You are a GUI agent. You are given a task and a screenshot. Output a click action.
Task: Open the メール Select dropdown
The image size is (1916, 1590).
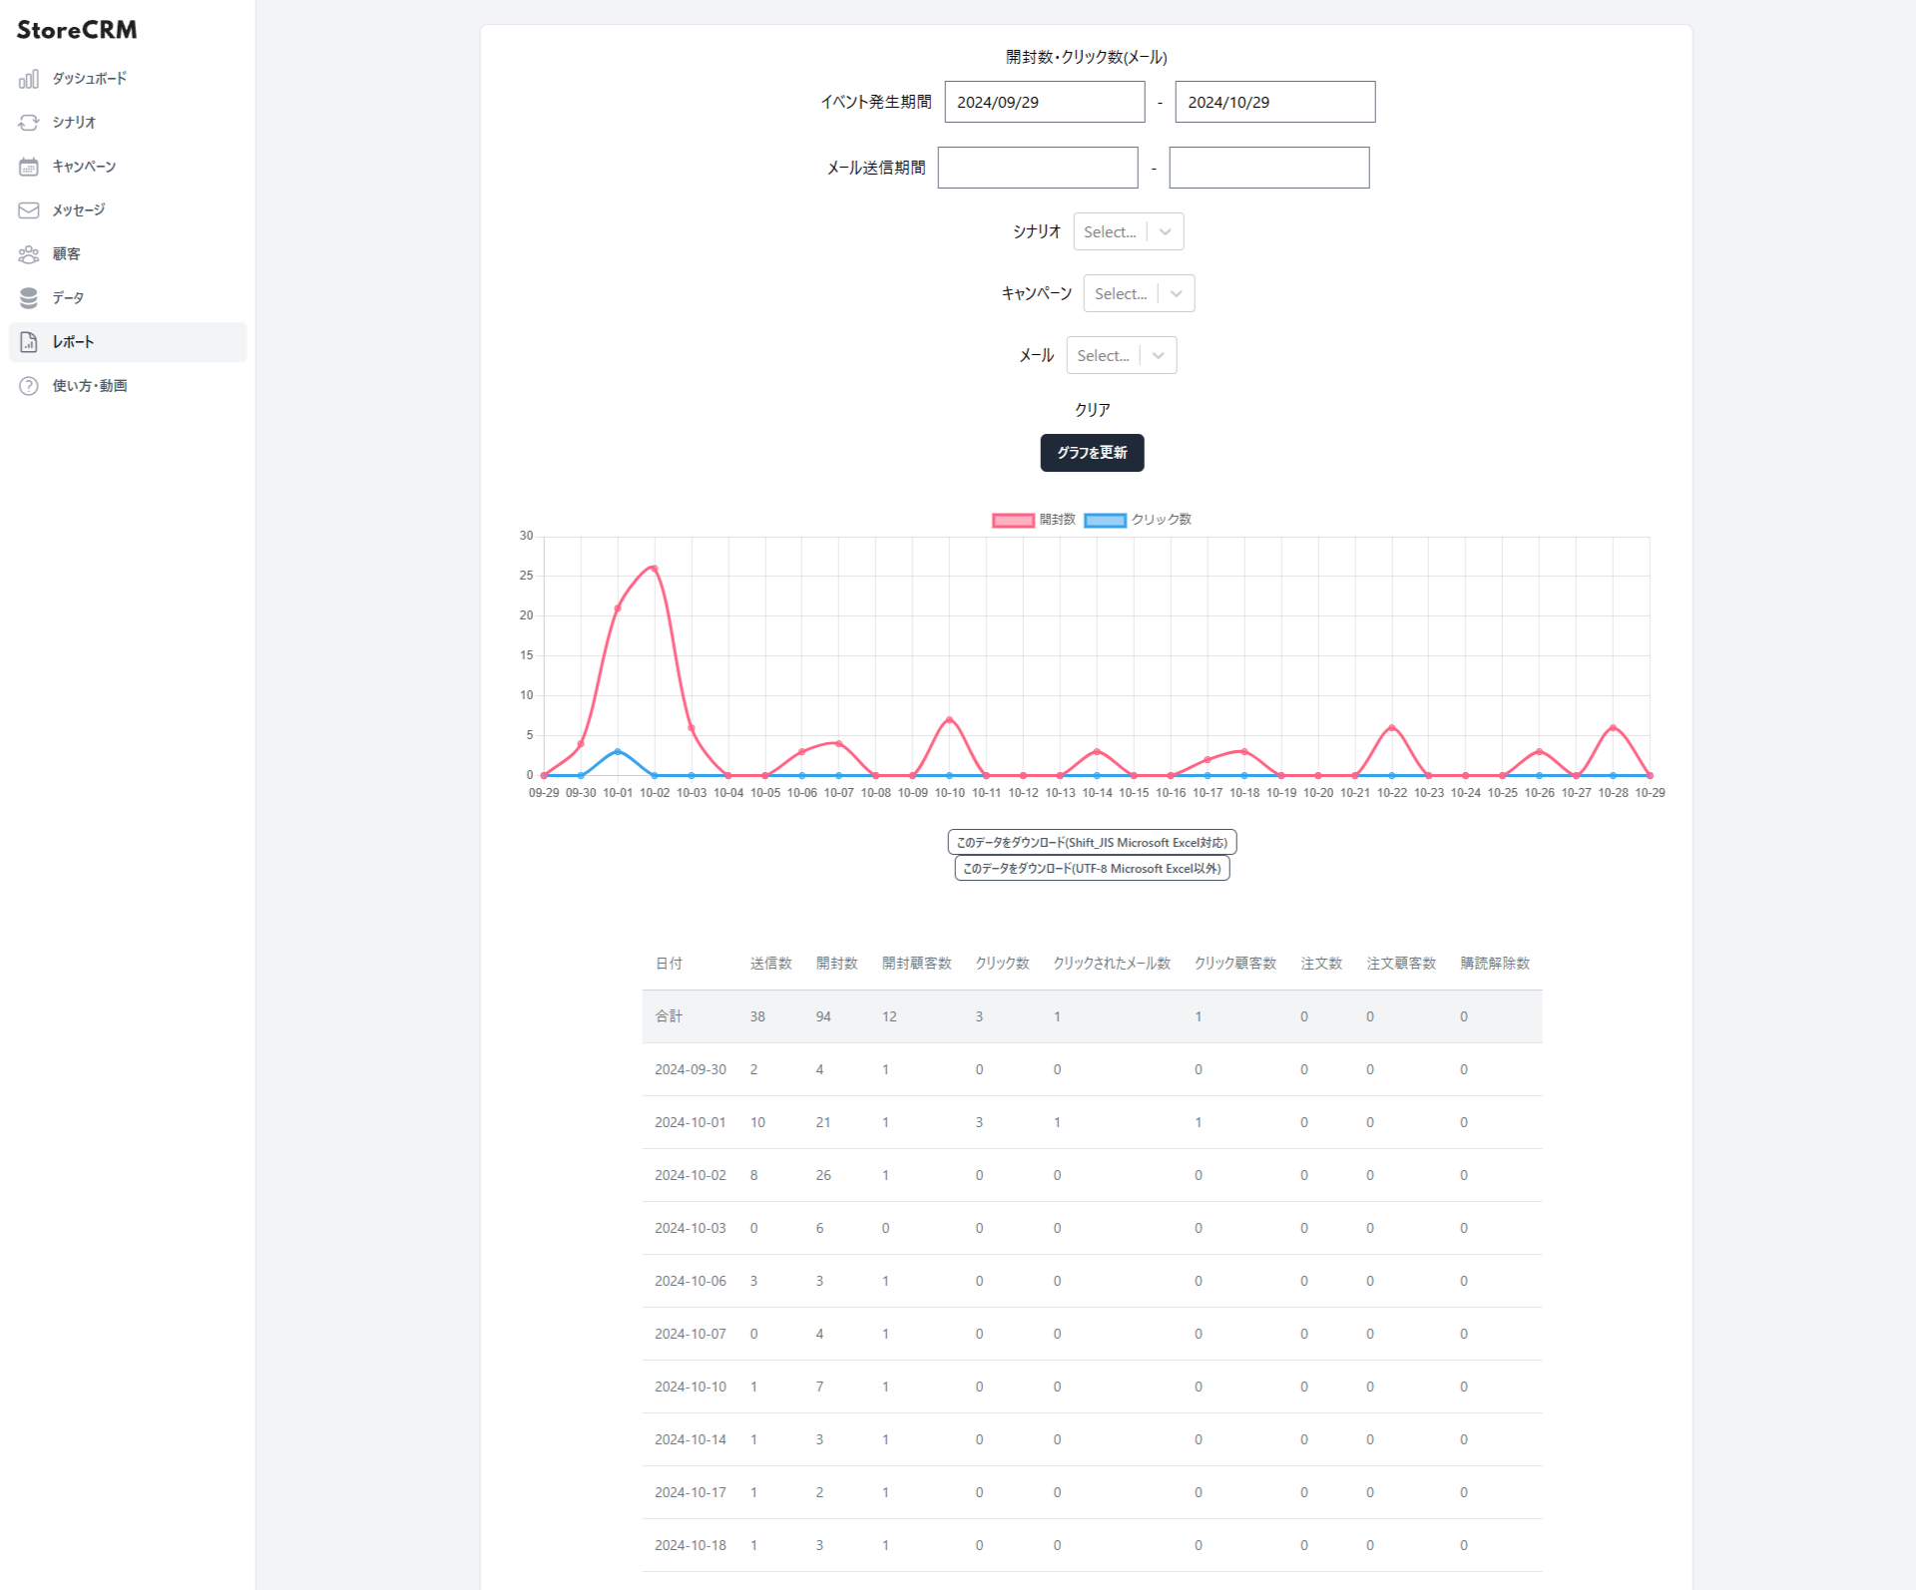coord(1122,355)
